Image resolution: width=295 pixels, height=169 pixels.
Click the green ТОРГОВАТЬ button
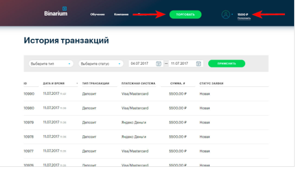click(185, 14)
